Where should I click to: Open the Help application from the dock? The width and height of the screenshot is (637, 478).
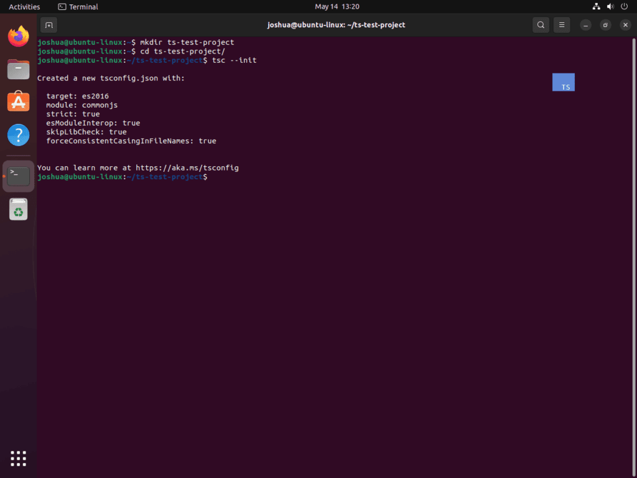18,134
